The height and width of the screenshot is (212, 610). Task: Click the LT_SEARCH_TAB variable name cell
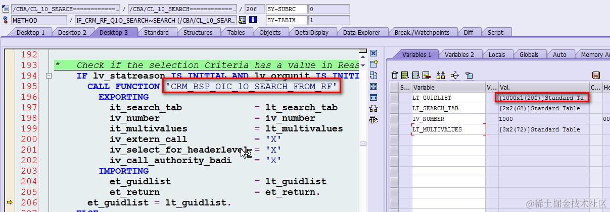[448, 108]
